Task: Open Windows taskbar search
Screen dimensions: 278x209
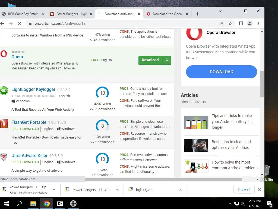Action: click(20, 204)
